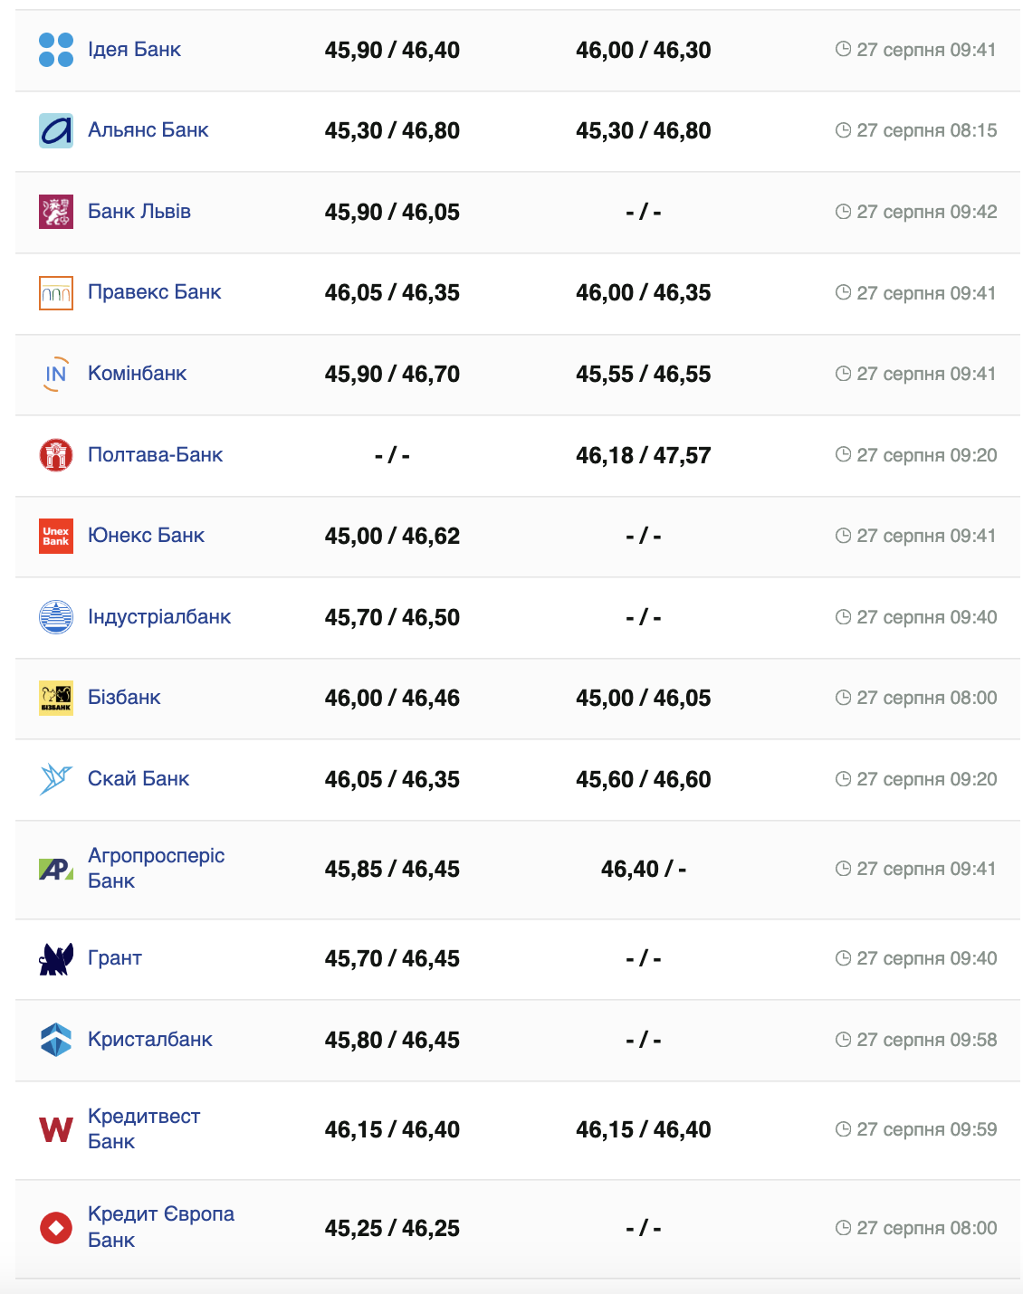This screenshot has width=1023, height=1294.
Task: Click the clock icon in Кристалбанк row
Action: tap(843, 1040)
